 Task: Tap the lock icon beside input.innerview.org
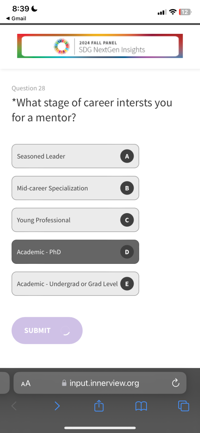(x=64, y=383)
